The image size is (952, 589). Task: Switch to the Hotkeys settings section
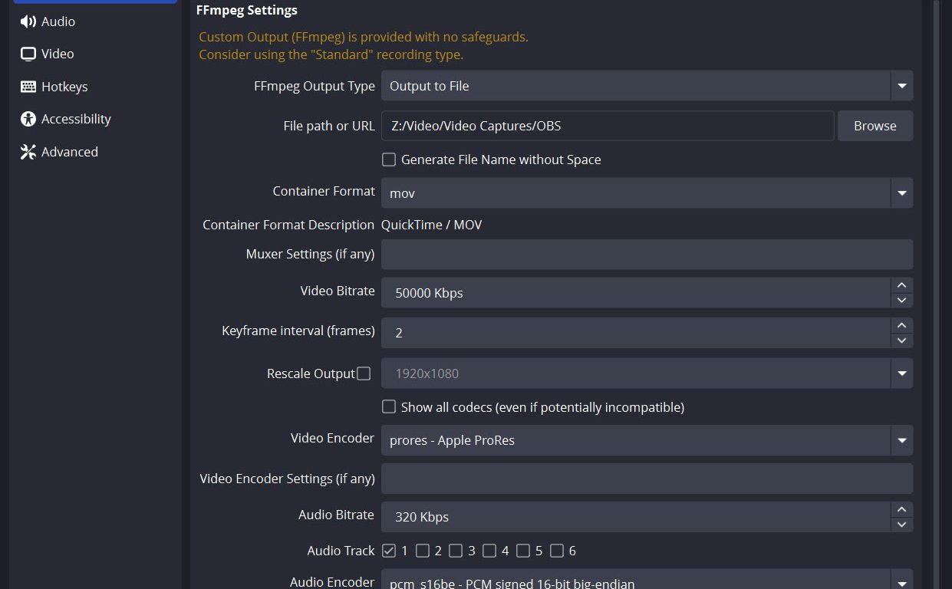click(64, 87)
